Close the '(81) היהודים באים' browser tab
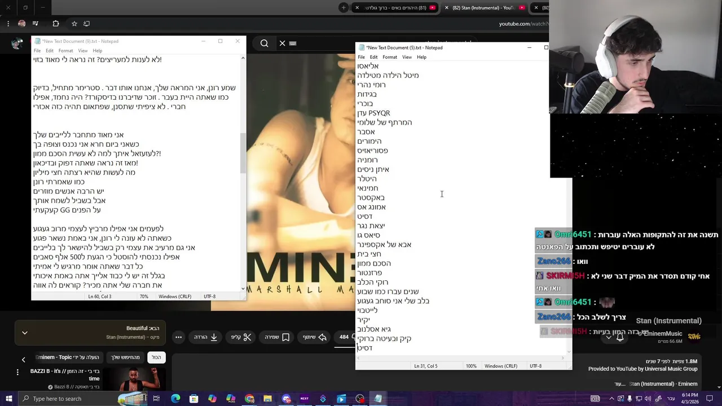Viewport: 722px width, 406px height. 356,8
